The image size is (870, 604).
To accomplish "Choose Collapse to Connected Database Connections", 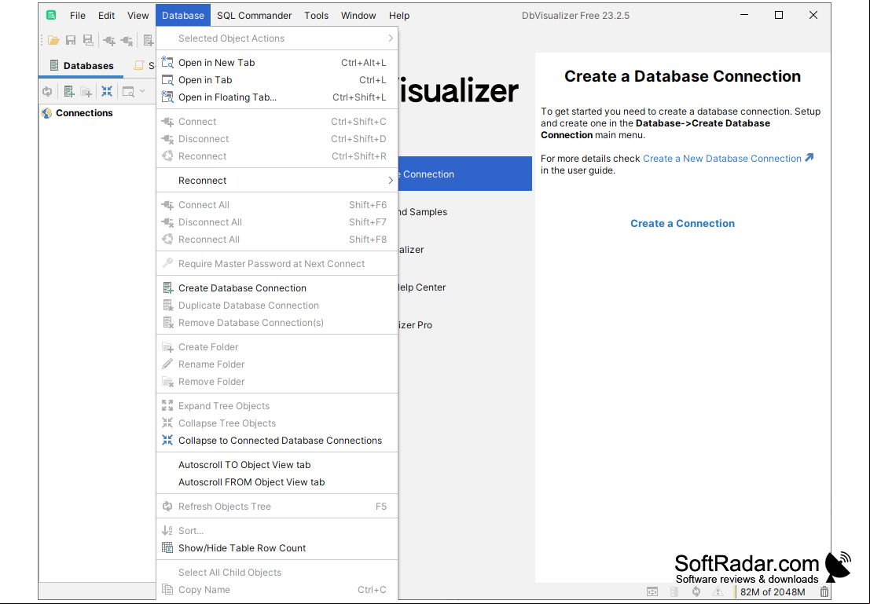I will point(277,441).
